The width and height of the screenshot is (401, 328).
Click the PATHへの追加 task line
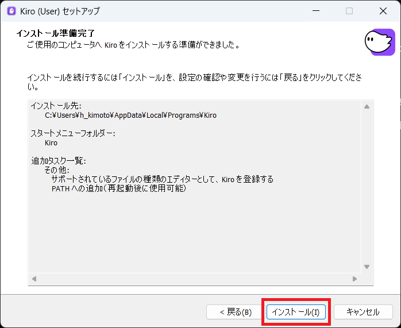(x=118, y=188)
